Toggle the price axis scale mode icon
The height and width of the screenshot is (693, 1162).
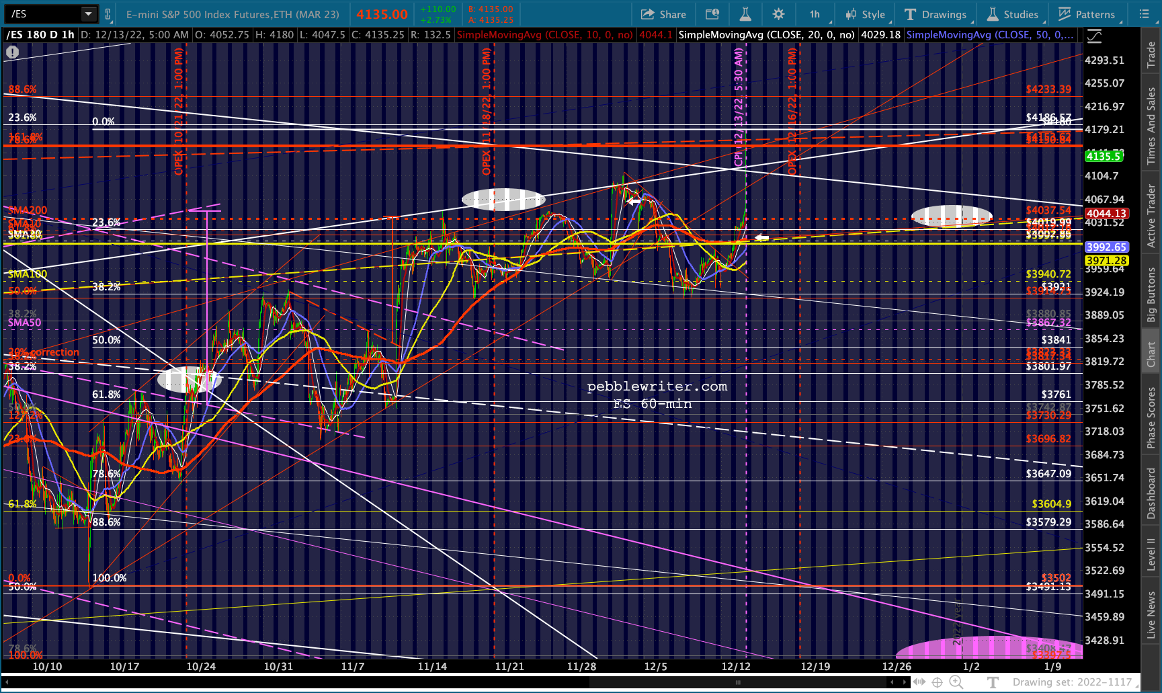(1095, 35)
